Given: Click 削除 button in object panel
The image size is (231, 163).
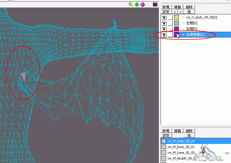Looking at the screenshot, I should pyautogui.click(x=189, y=7).
